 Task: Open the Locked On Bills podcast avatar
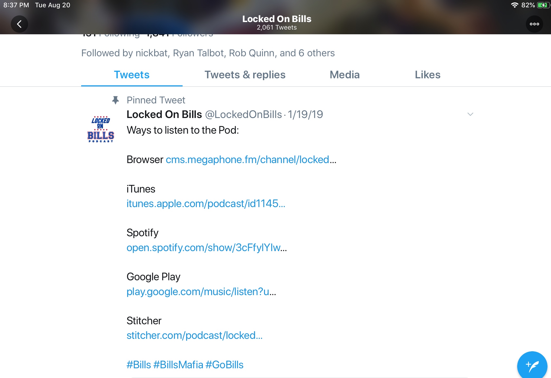[x=101, y=129]
